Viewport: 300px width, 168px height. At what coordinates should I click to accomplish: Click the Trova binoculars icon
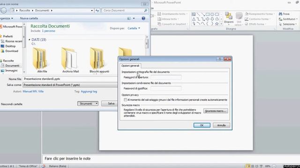(x=280, y=14)
